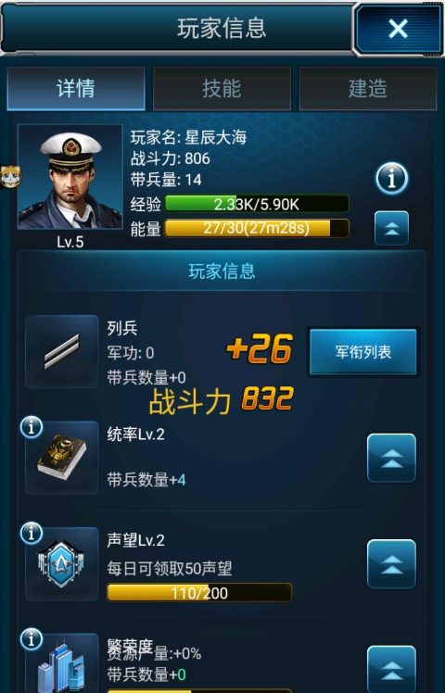Switch to the 建造 tab

[368, 88]
